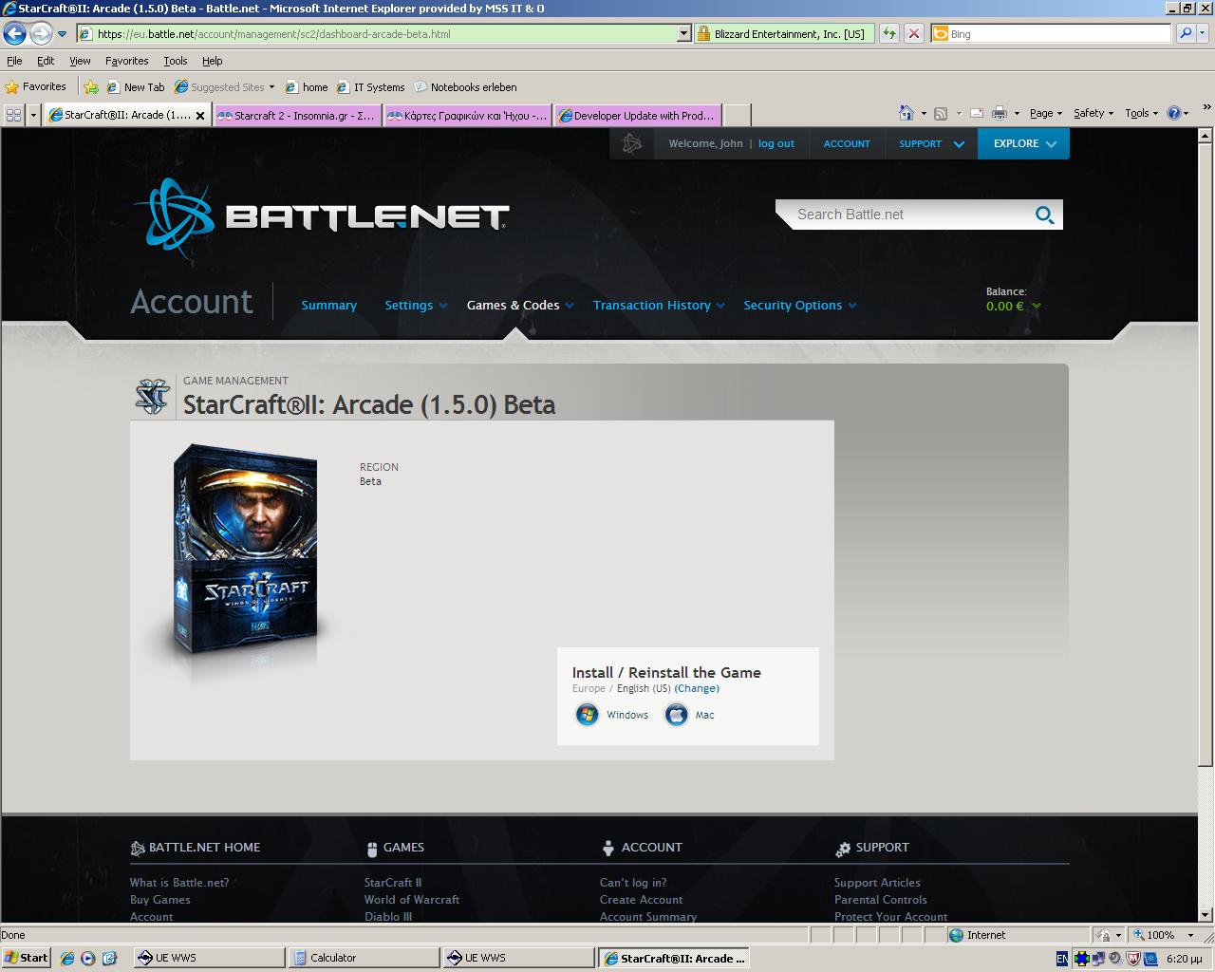
Task: Click Add to Favorites Bar star icon
Action: [91, 86]
